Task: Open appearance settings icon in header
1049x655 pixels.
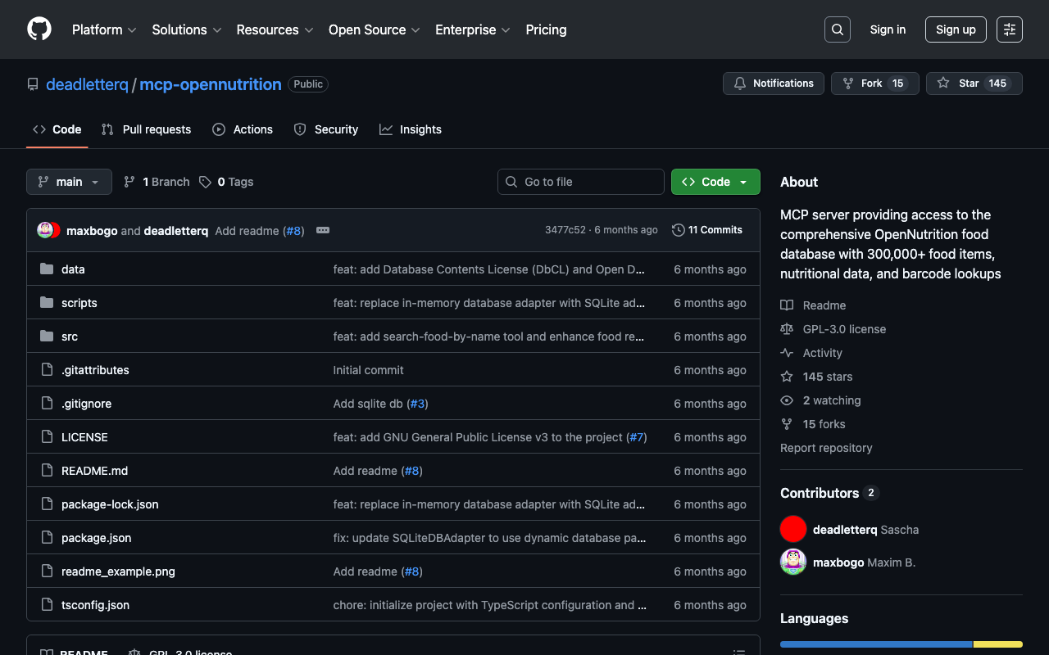Action: [x=1009, y=29]
